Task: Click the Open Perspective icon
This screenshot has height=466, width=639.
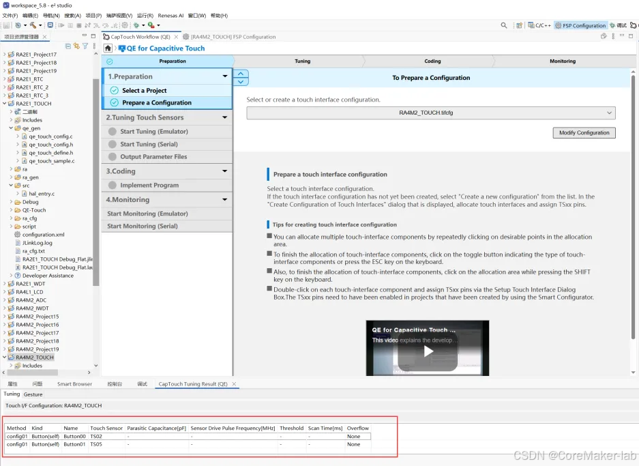Action: pos(519,25)
